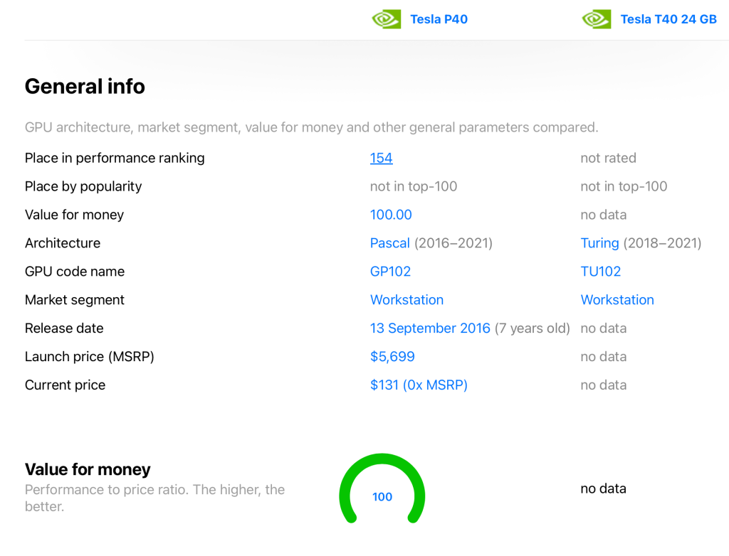The height and width of the screenshot is (556, 729).
Task: Click the Place in performance ranking label
Action: pyautogui.click(x=115, y=158)
